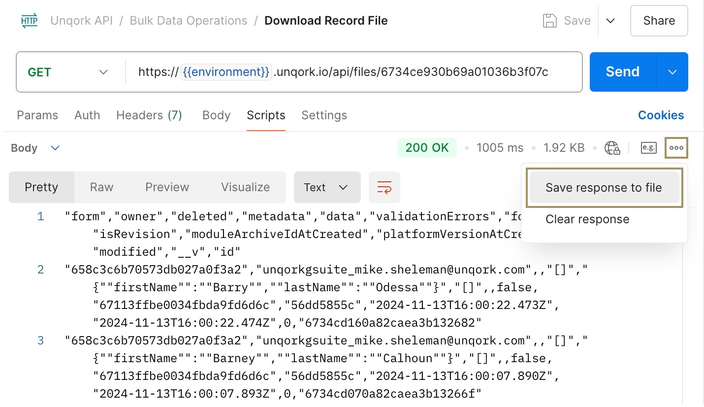Open the network globe lock icon

[612, 148]
